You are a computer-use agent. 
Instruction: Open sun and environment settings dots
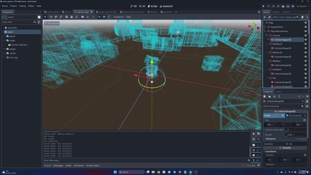click(x=109, y=17)
